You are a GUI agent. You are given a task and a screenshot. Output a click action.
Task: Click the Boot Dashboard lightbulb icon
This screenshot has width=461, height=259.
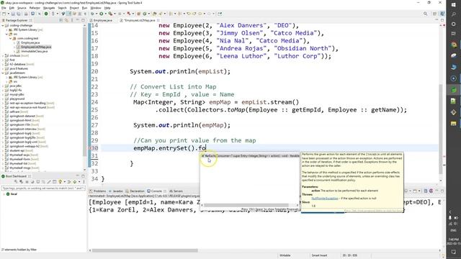60,182
